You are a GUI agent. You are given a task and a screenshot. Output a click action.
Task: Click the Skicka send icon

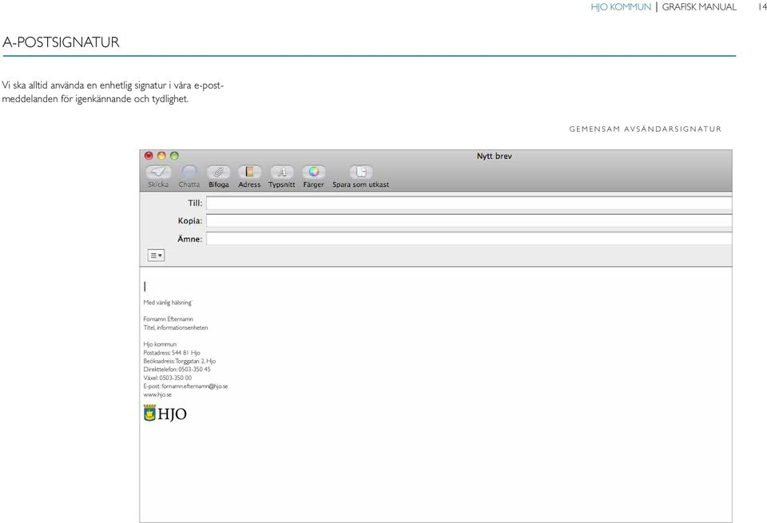(158, 172)
